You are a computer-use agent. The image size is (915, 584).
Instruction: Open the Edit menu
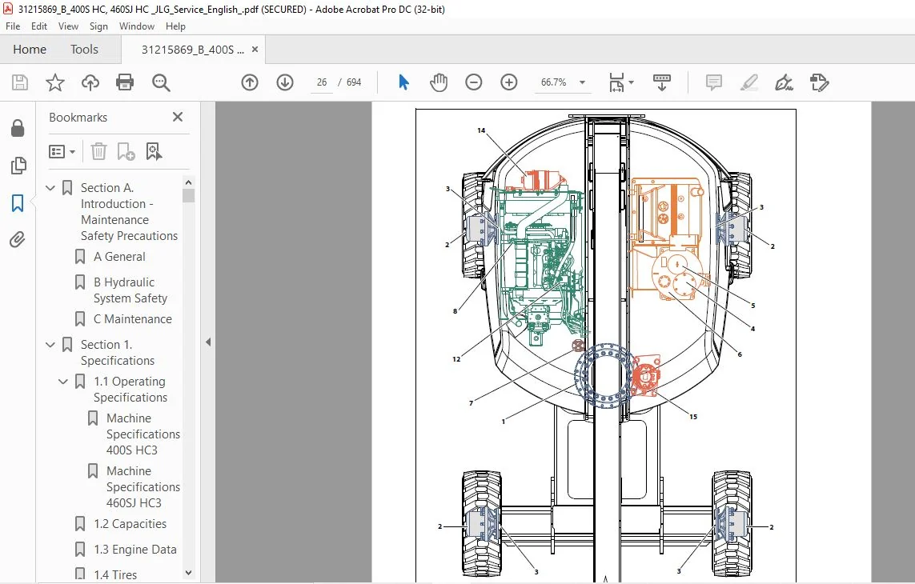coord(39,26)
